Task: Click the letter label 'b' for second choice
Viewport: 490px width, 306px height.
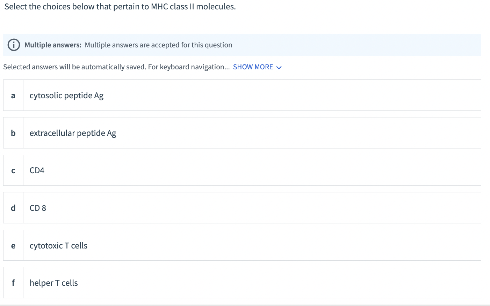Action: tap(13, 133)
